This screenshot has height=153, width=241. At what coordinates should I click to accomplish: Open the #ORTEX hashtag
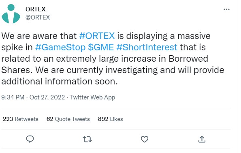pyautogui.click(x=97, y=36)
